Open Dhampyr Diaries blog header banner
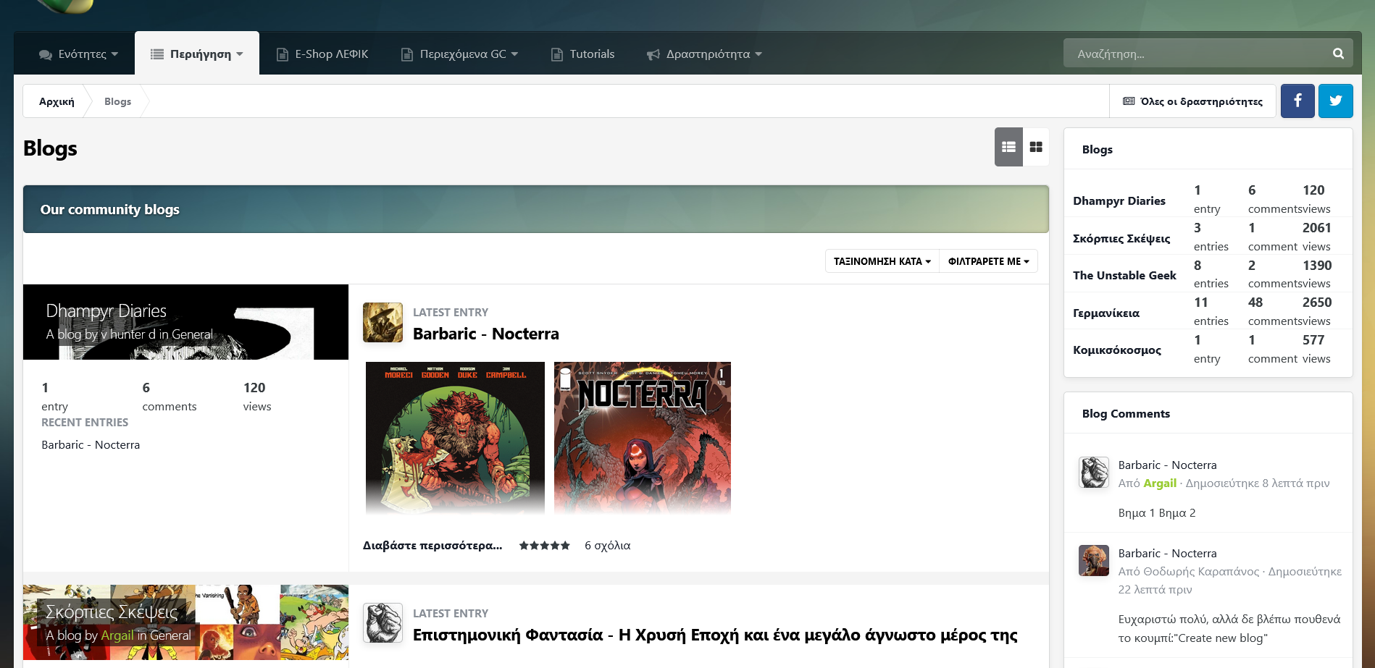Viewport: 1375px width, 668px height. pos(185,322)
